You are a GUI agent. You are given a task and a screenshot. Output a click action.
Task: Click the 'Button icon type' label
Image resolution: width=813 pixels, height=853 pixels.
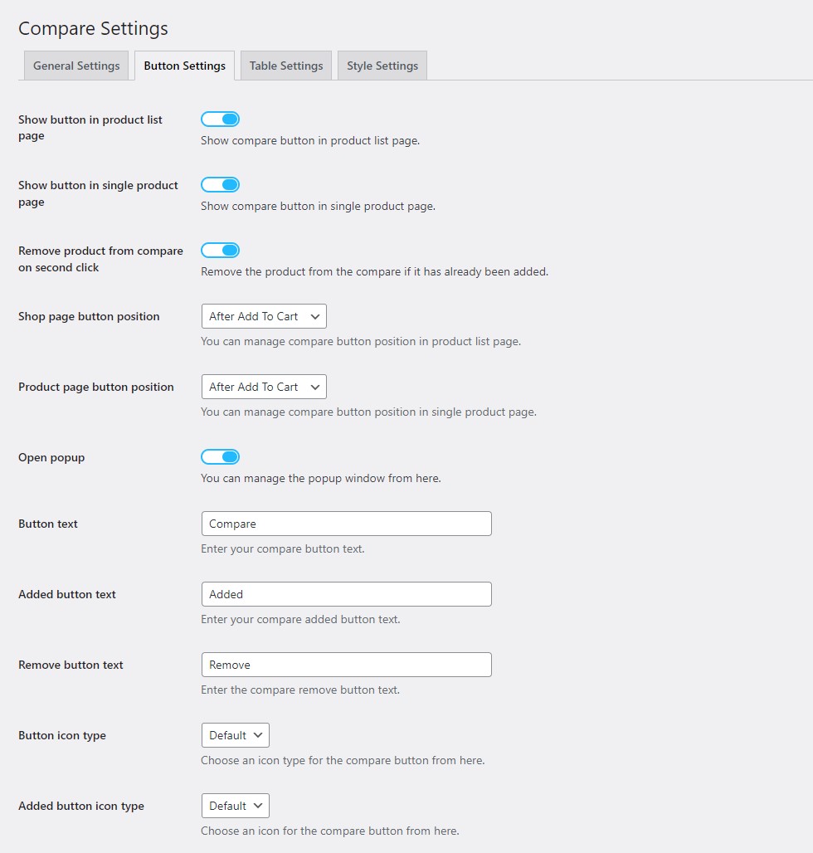(62, 735)
